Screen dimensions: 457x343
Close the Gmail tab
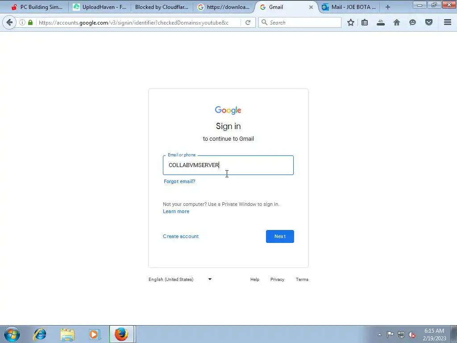pos(311,7)
